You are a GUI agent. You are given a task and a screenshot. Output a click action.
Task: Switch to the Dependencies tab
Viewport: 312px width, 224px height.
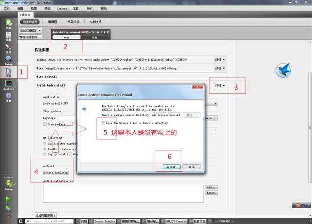click(96, 22)
